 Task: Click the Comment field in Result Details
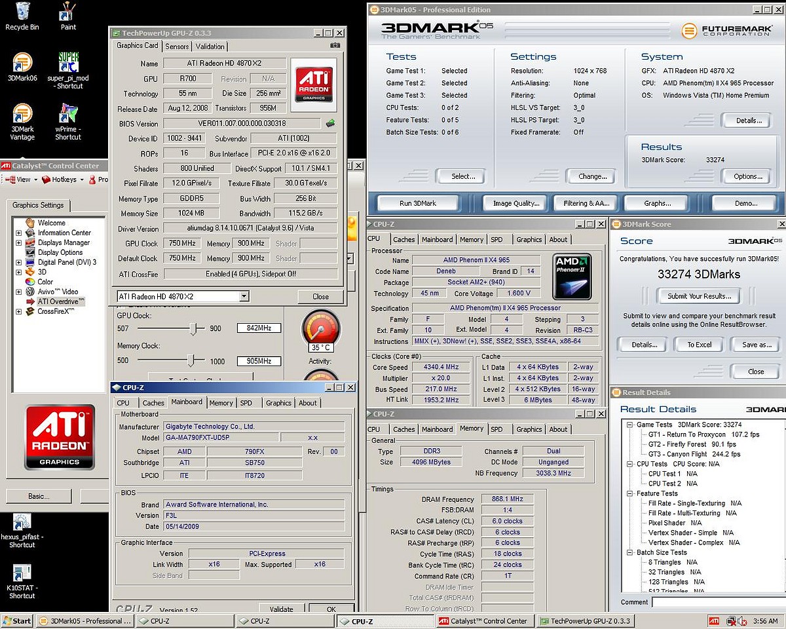tap(719, 602)
